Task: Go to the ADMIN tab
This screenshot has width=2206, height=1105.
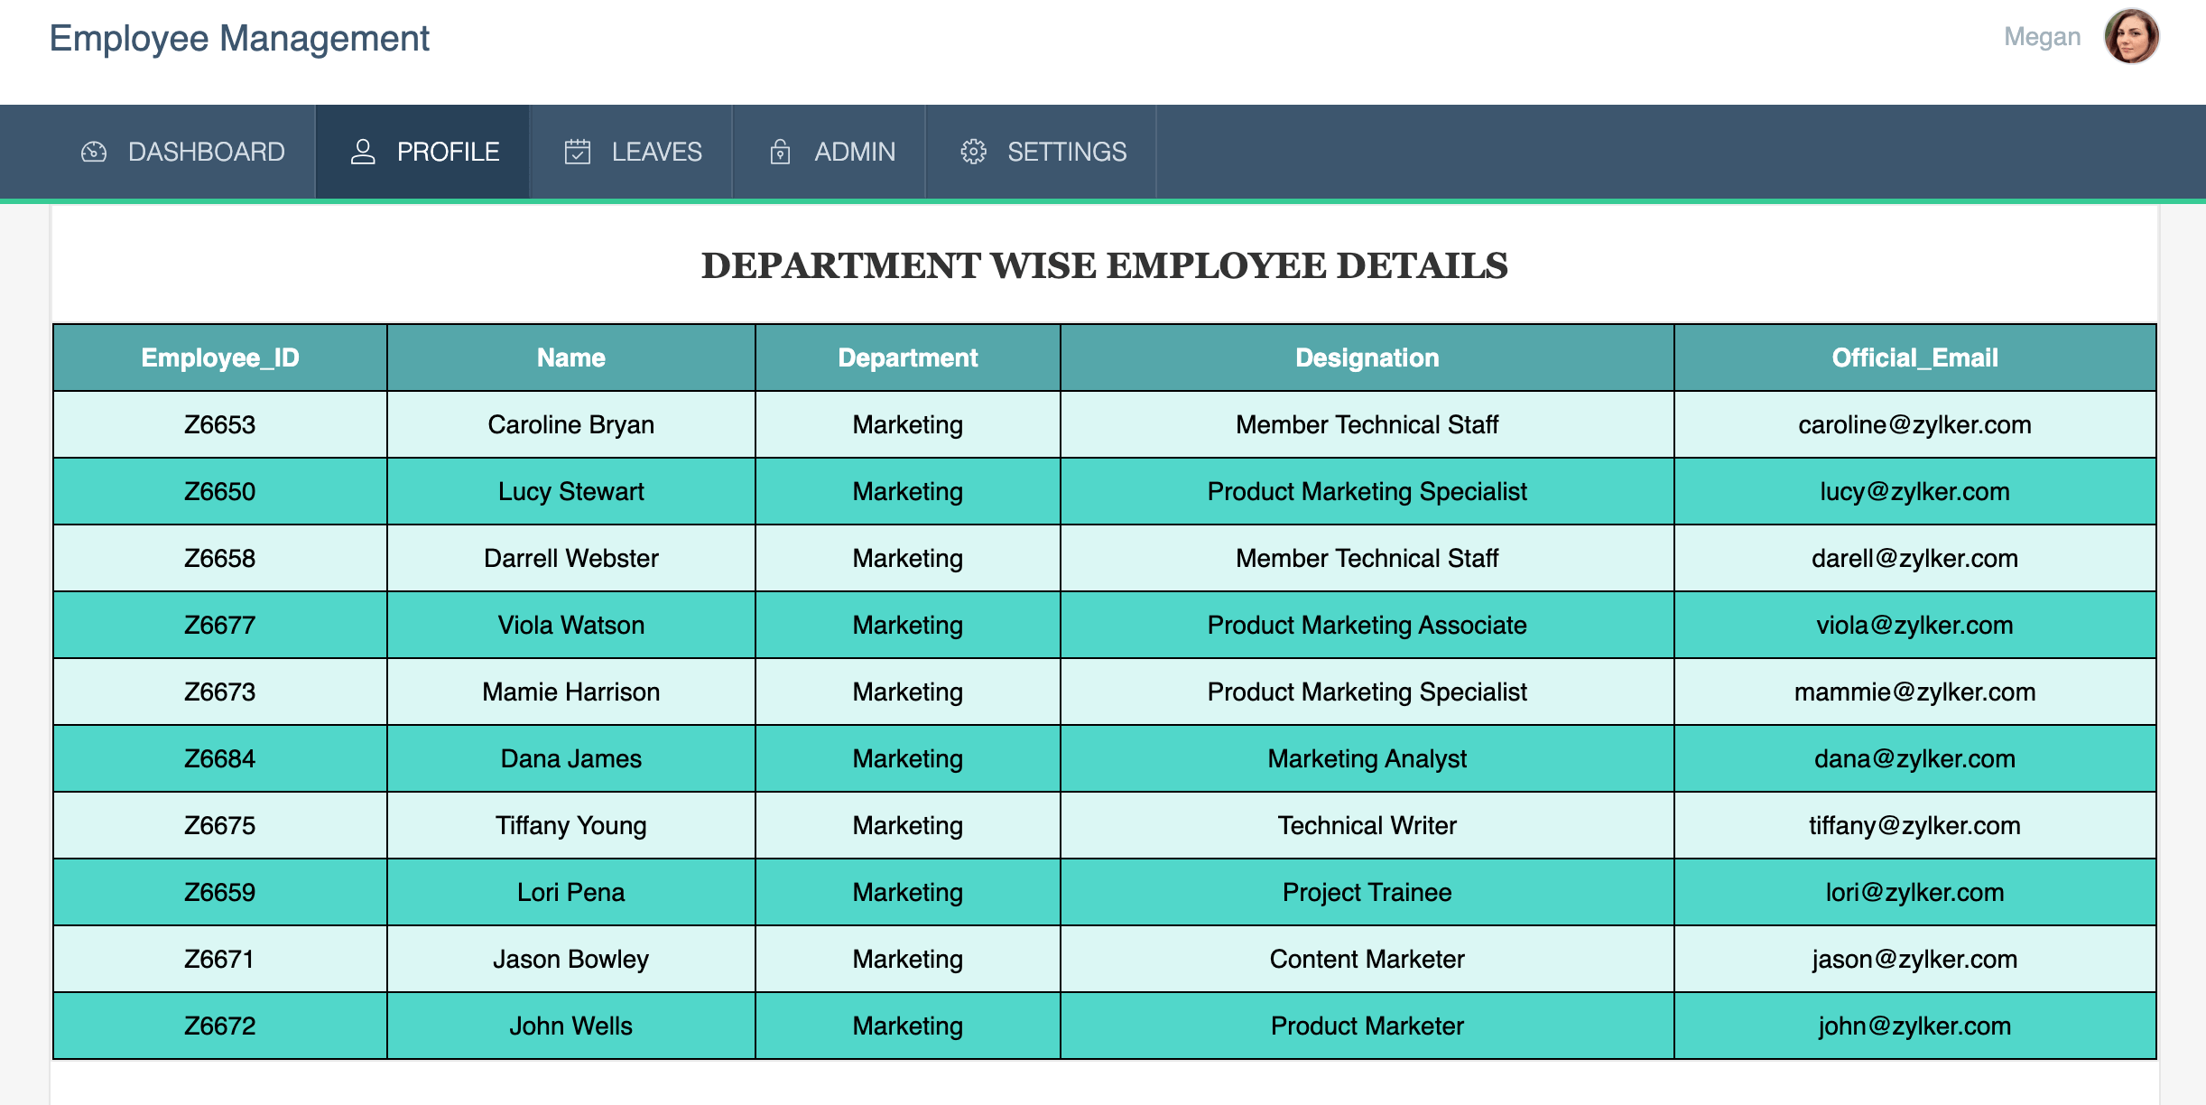Action: [x=854, y=152]
